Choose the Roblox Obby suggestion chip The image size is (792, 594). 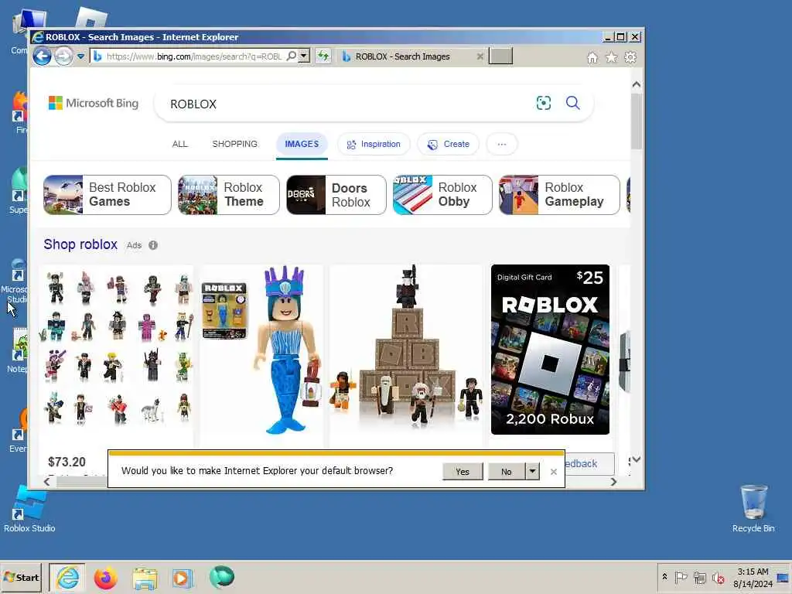(442, 195)
